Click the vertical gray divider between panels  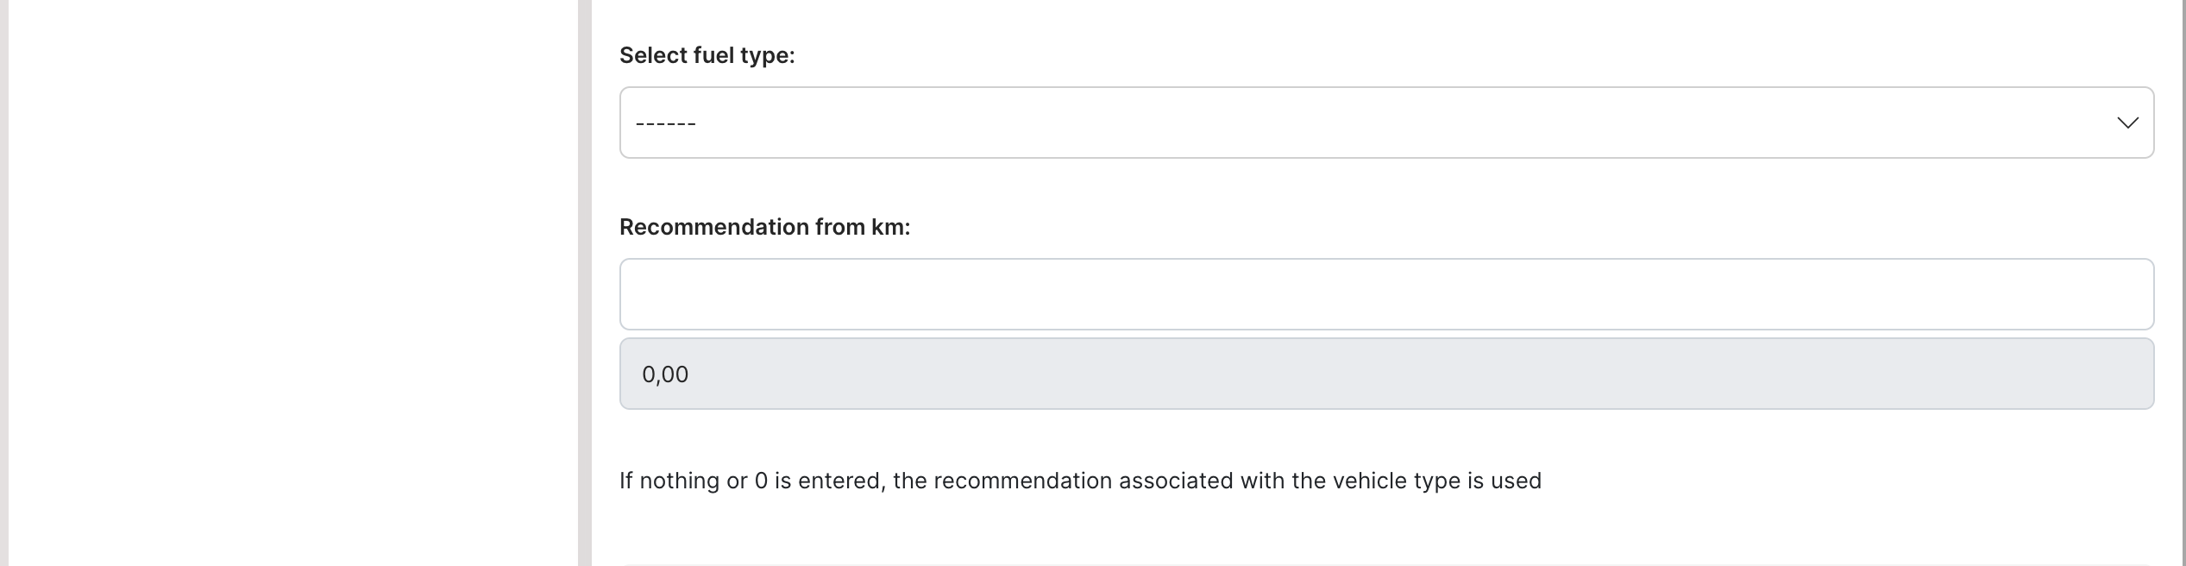click(x=584, y=283)
